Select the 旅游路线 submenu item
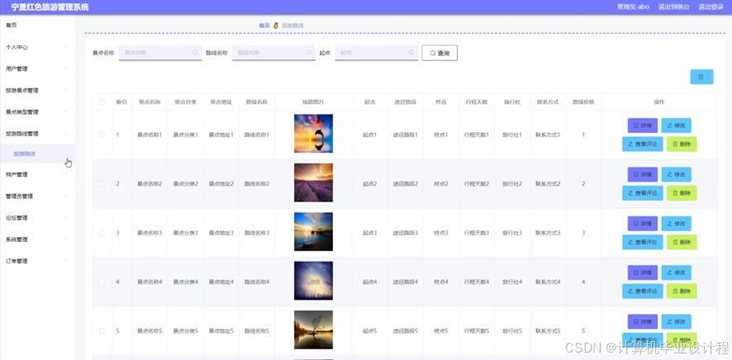 tap(37, 154)
